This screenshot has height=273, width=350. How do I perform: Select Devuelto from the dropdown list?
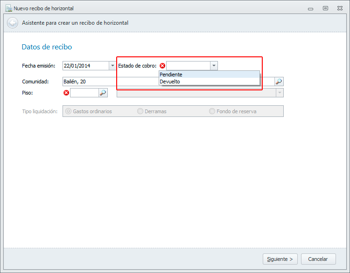pos(209,82)
